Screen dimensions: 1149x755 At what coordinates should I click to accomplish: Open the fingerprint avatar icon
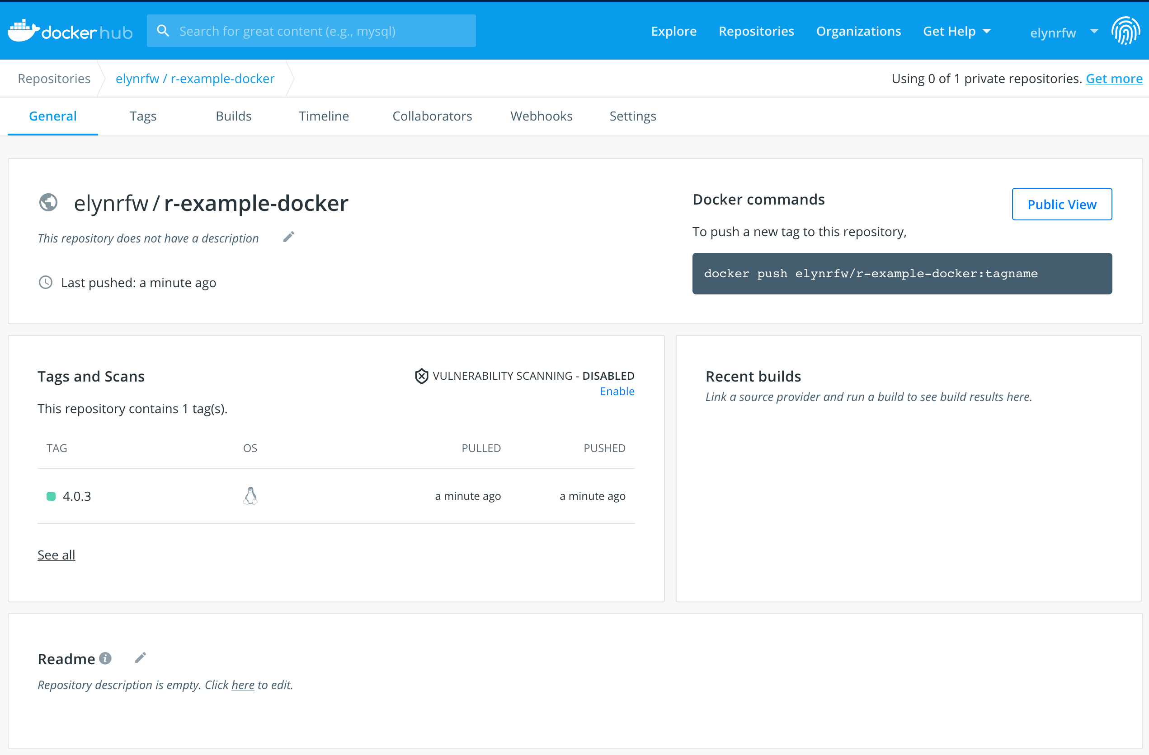pos(1126,31)
